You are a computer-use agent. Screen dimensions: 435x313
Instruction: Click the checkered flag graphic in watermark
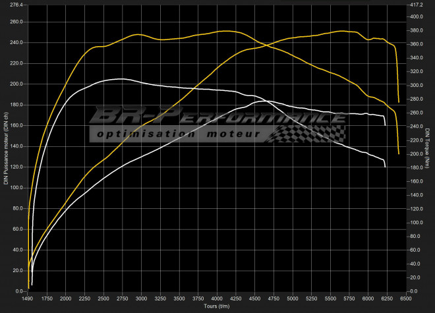coord(308,133)
